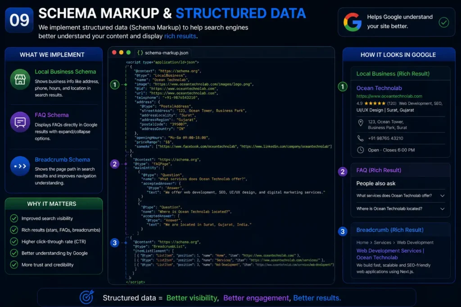Click the "openingHours": "Mo-Sa 09:00-18:00" line
Viewport: 461px width, 307px height.
(172, 138)
